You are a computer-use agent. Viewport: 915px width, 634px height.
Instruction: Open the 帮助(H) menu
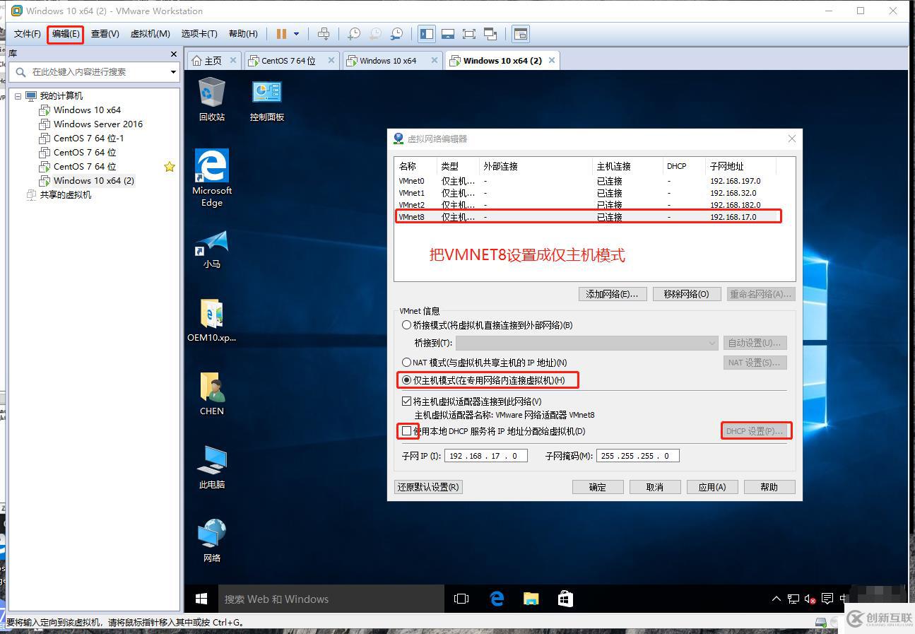(x=243, y=34)
